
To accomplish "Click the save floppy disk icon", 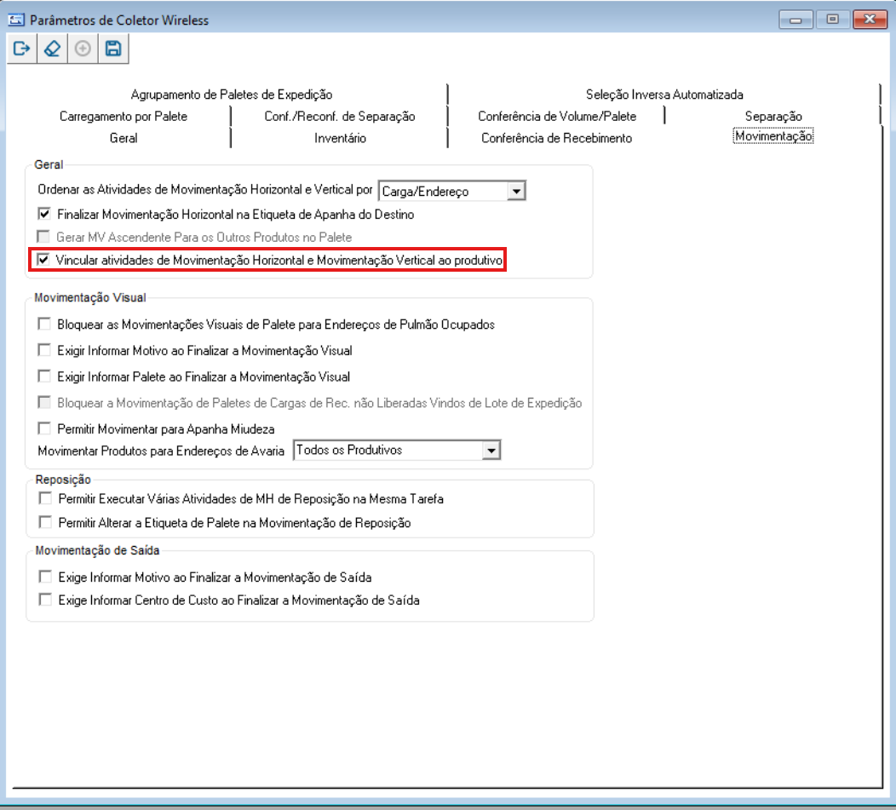I will click(x=113, y=49).
